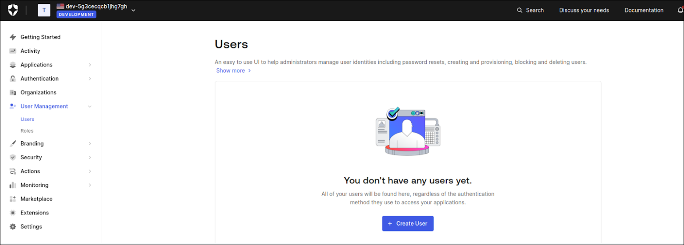Expand the Applications menu chevron

pos(90,65)
